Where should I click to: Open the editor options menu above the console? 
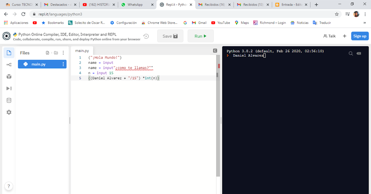[215, 50]
